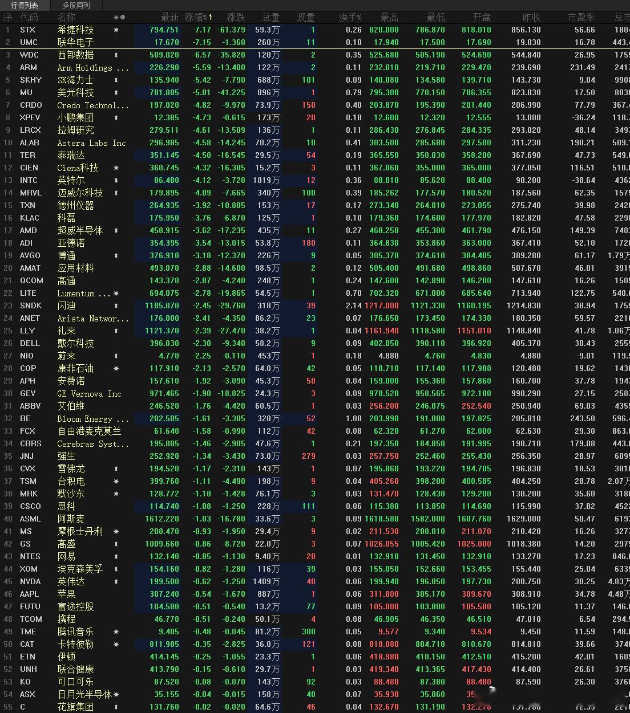Click the star marker beside 摩根士丹利
This screenshot has width=630, height=713.
[116, 531]
